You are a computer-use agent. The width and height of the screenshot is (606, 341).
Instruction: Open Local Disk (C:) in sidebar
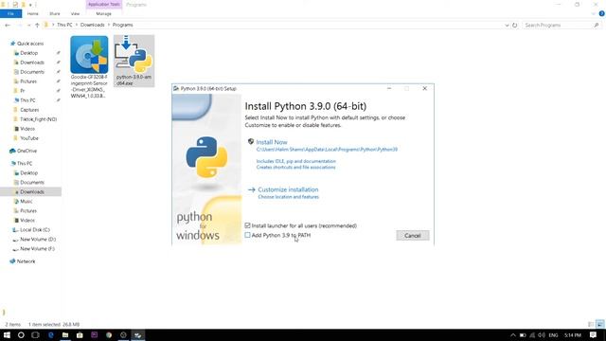tap(35, 229)
